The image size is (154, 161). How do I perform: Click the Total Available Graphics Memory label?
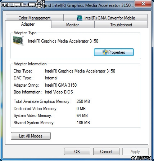[x=42, y=101]
